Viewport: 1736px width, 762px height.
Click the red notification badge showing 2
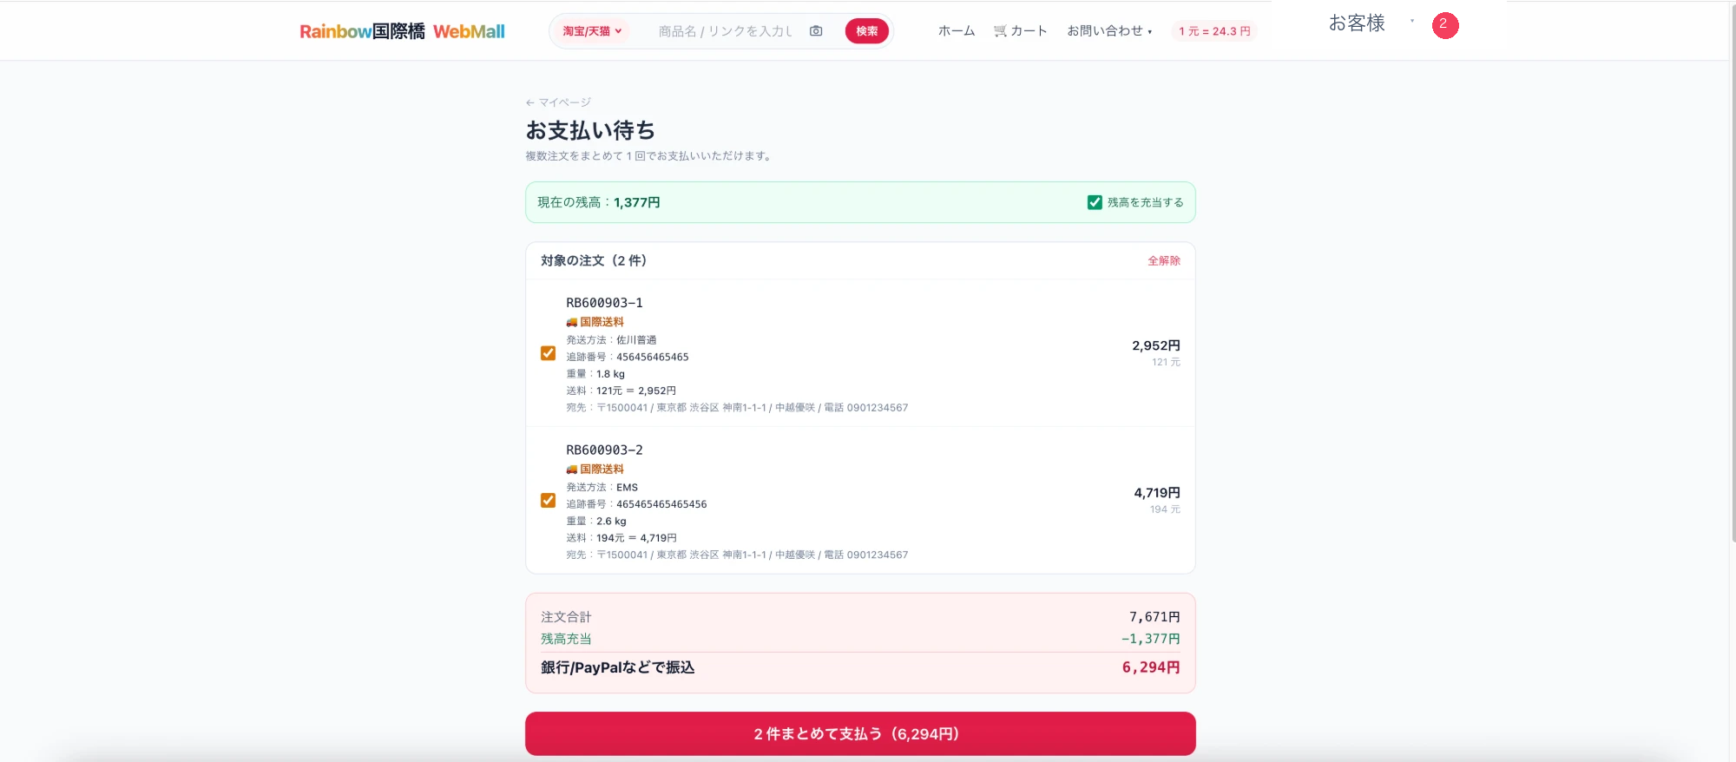1445,25
